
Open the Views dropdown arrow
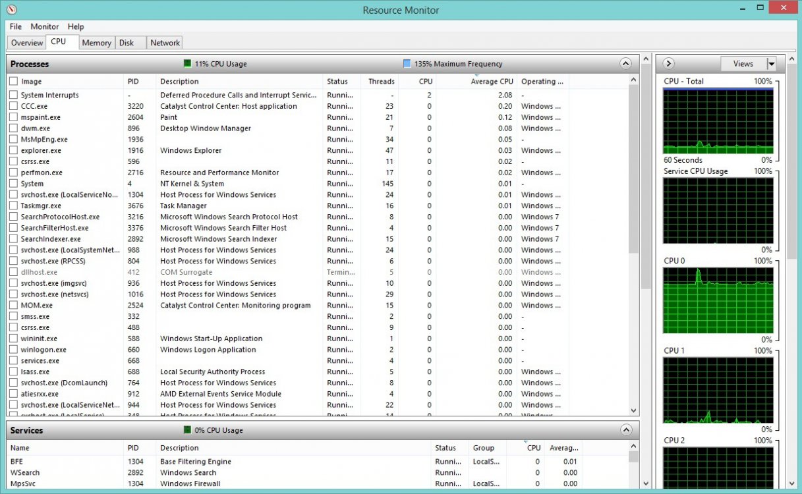pos(771,64)
